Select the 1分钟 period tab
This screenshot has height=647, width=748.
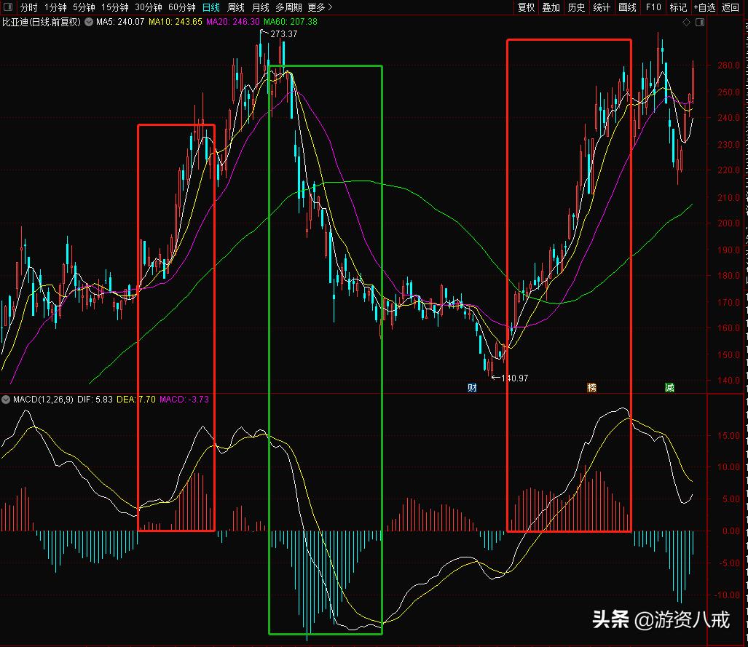(55, 7)
